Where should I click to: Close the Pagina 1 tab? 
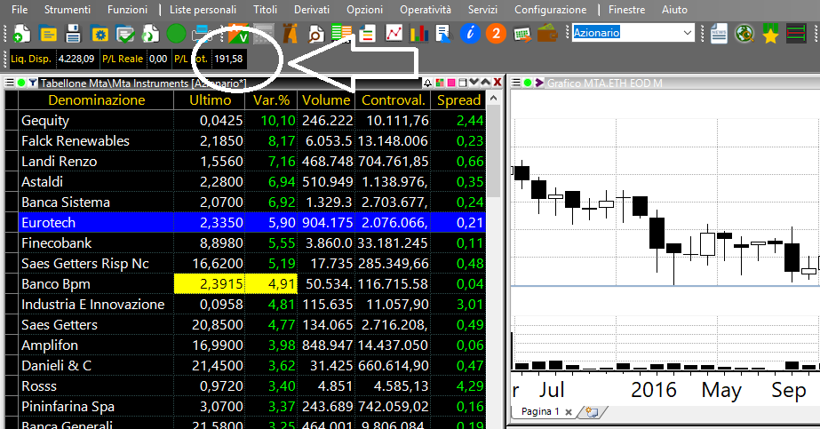point(569,412)
